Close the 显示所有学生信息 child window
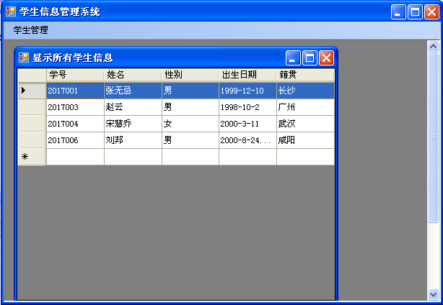Screen dimensions: 443x305 (326, 58)
